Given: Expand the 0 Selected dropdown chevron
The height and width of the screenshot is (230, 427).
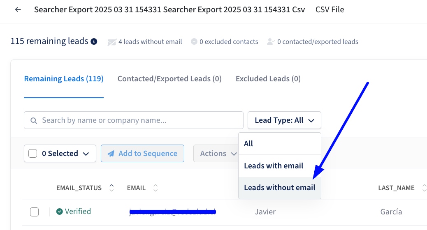Looking at the screenshot, I should click(86, 154).
